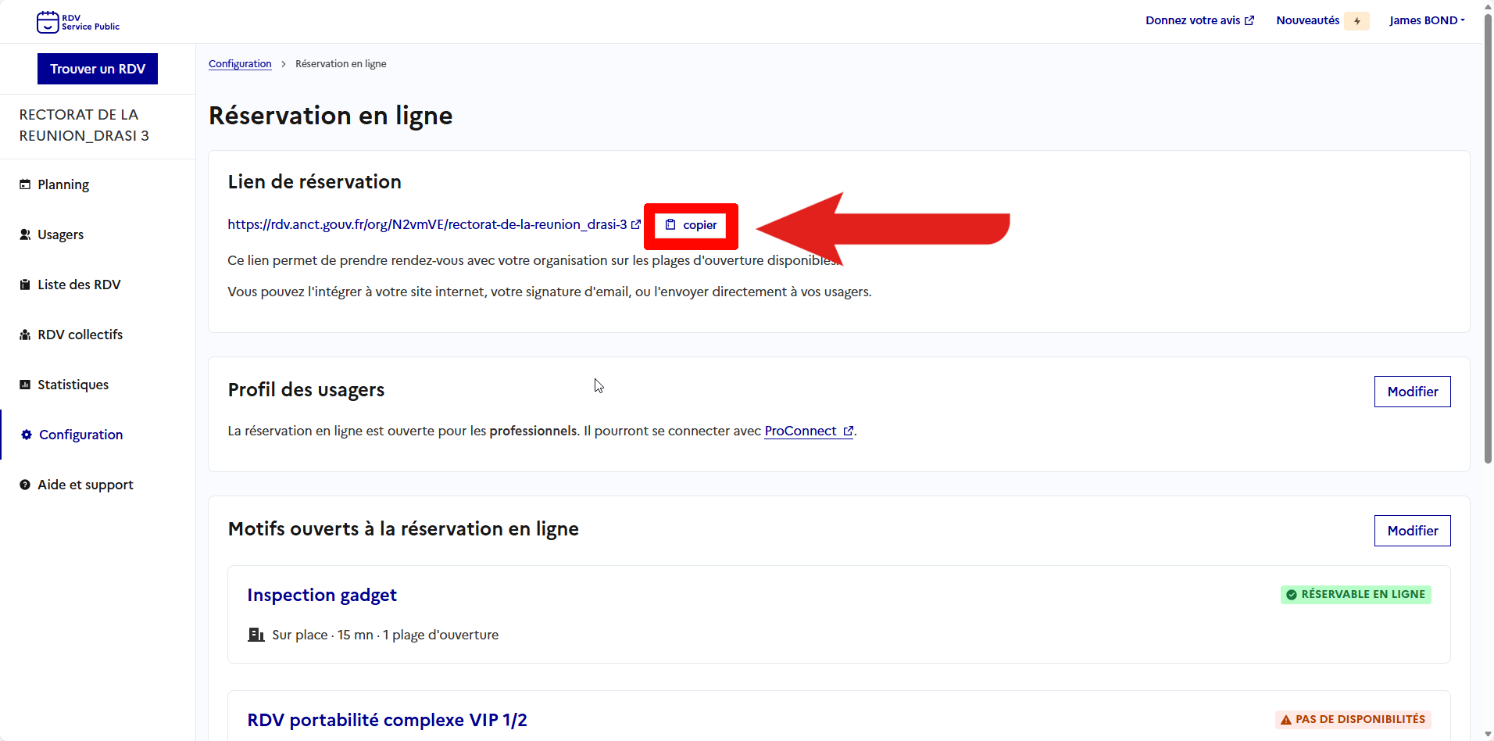Open the Nouveautés link
Screen dimensions: 1494x741
point(1307,20)
